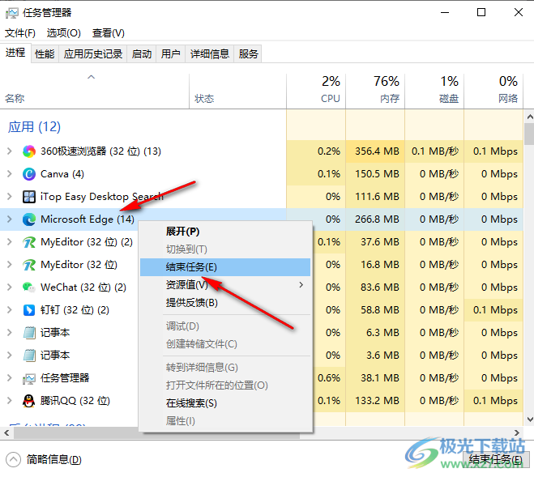Click the vertical scrollbar up arrow
Viewport: 534px width, 477px height.
click(x=530, y=117)
